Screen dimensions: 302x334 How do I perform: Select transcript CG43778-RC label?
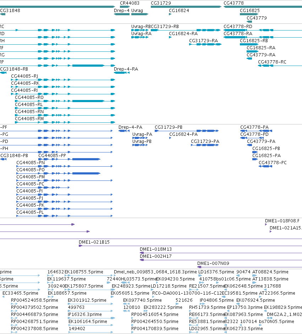[272, 62]
